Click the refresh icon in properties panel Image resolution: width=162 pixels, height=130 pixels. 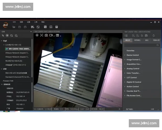click(154, 35)
